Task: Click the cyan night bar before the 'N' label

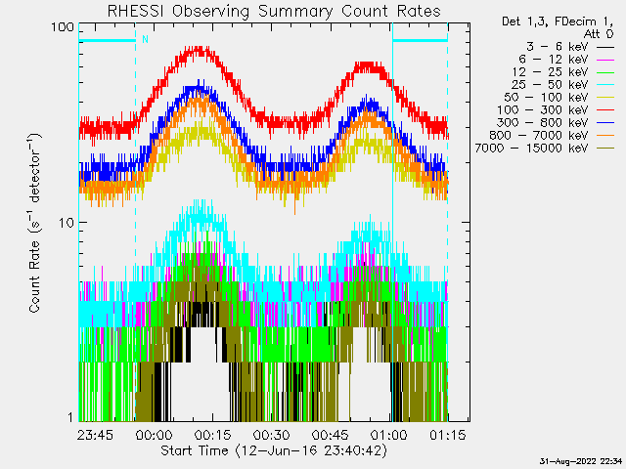Action: click(108, 40)
